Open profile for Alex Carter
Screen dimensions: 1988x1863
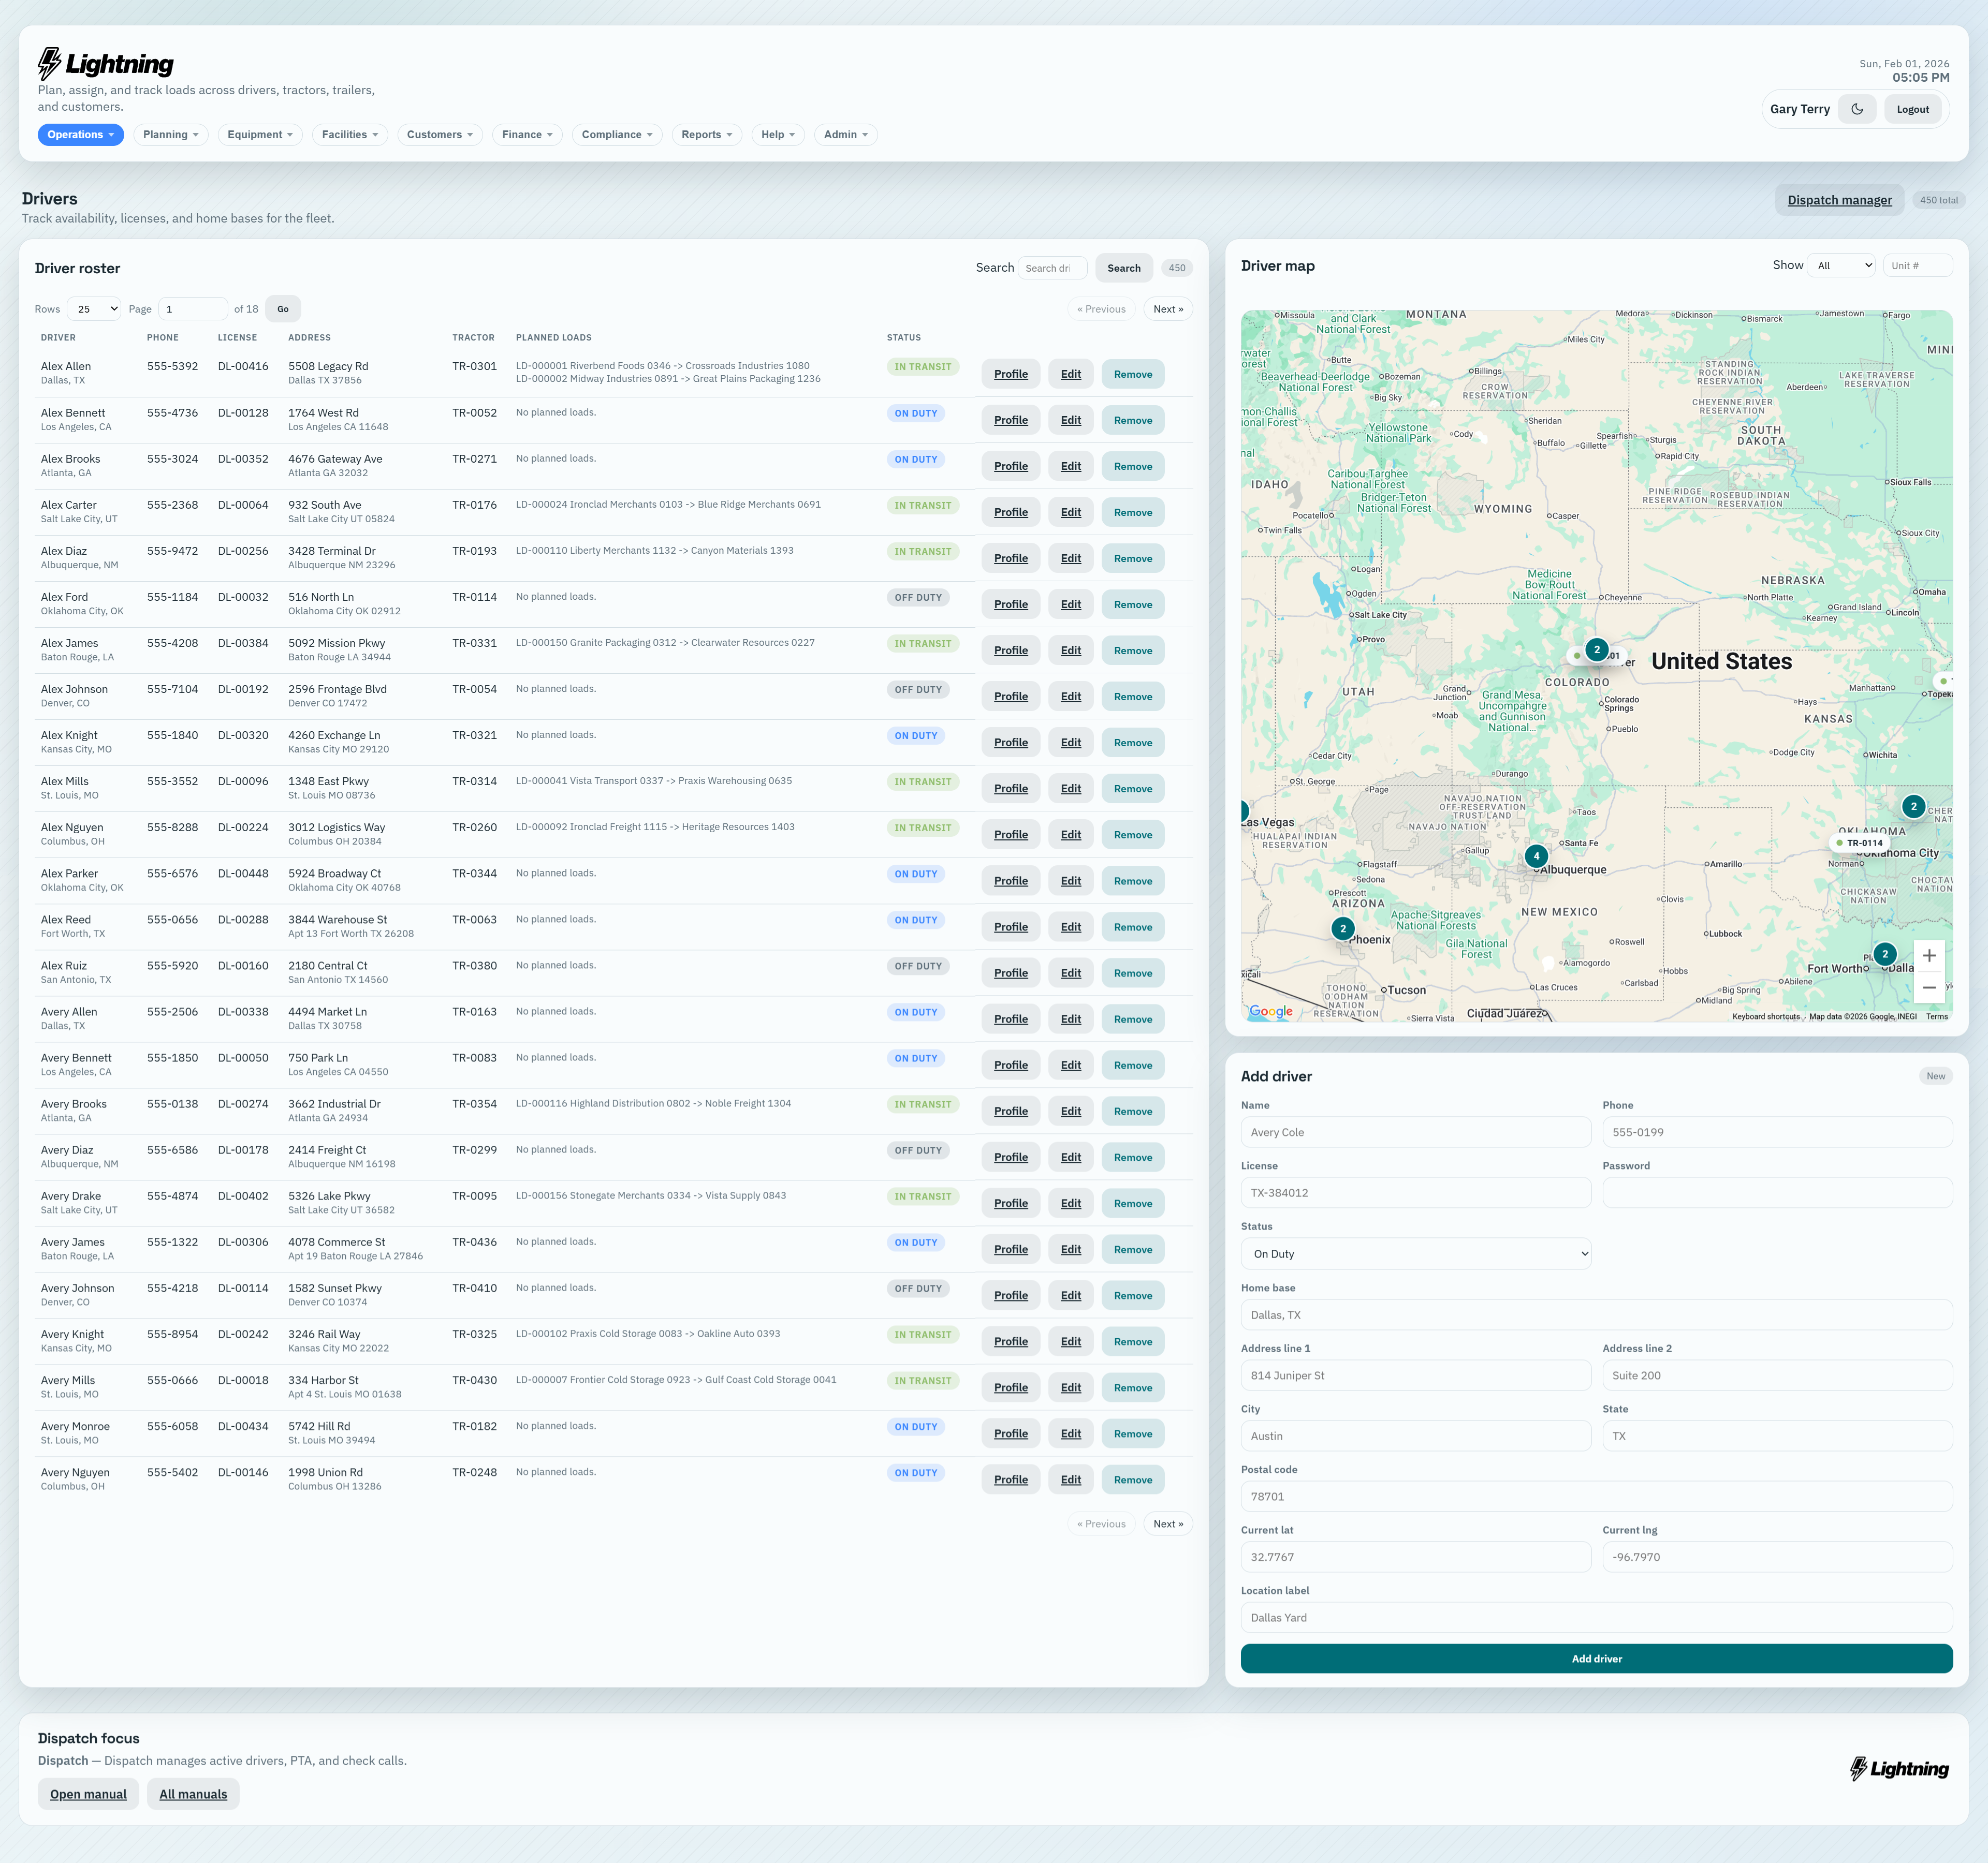(x=1010, y=513)
